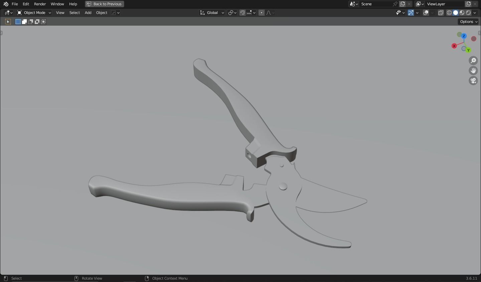The height and width of the screenshot is (282, 481).
Task: Toggle proportional editing
Action: click(262, 13)
